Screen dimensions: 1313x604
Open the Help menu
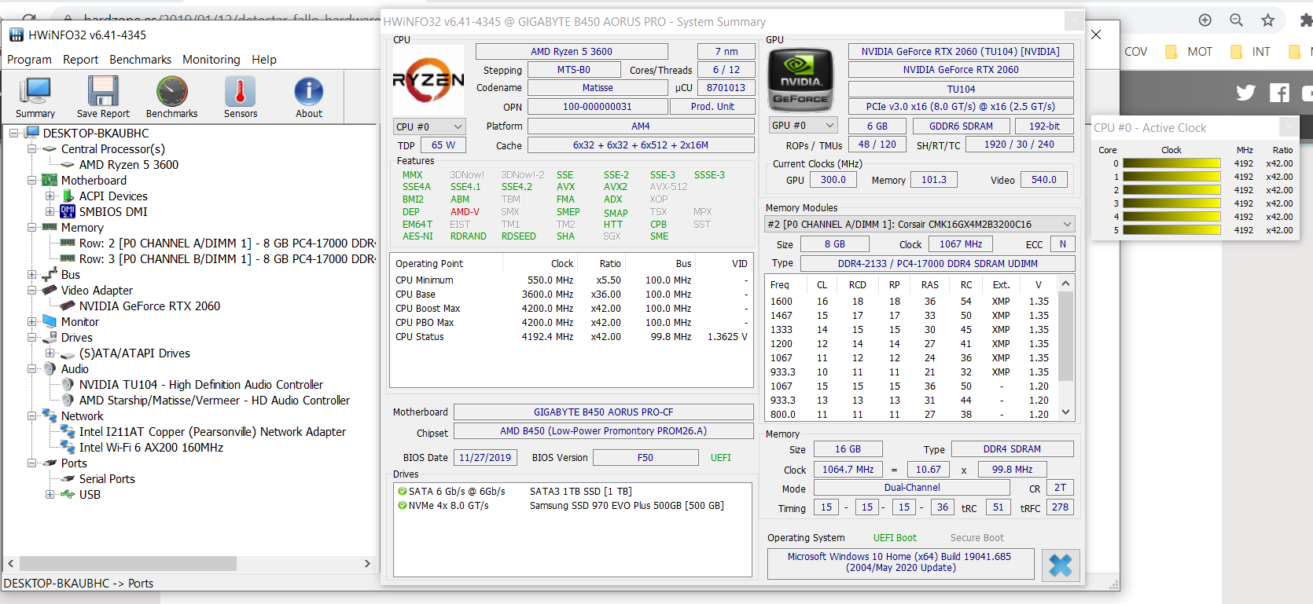point(264,60)
